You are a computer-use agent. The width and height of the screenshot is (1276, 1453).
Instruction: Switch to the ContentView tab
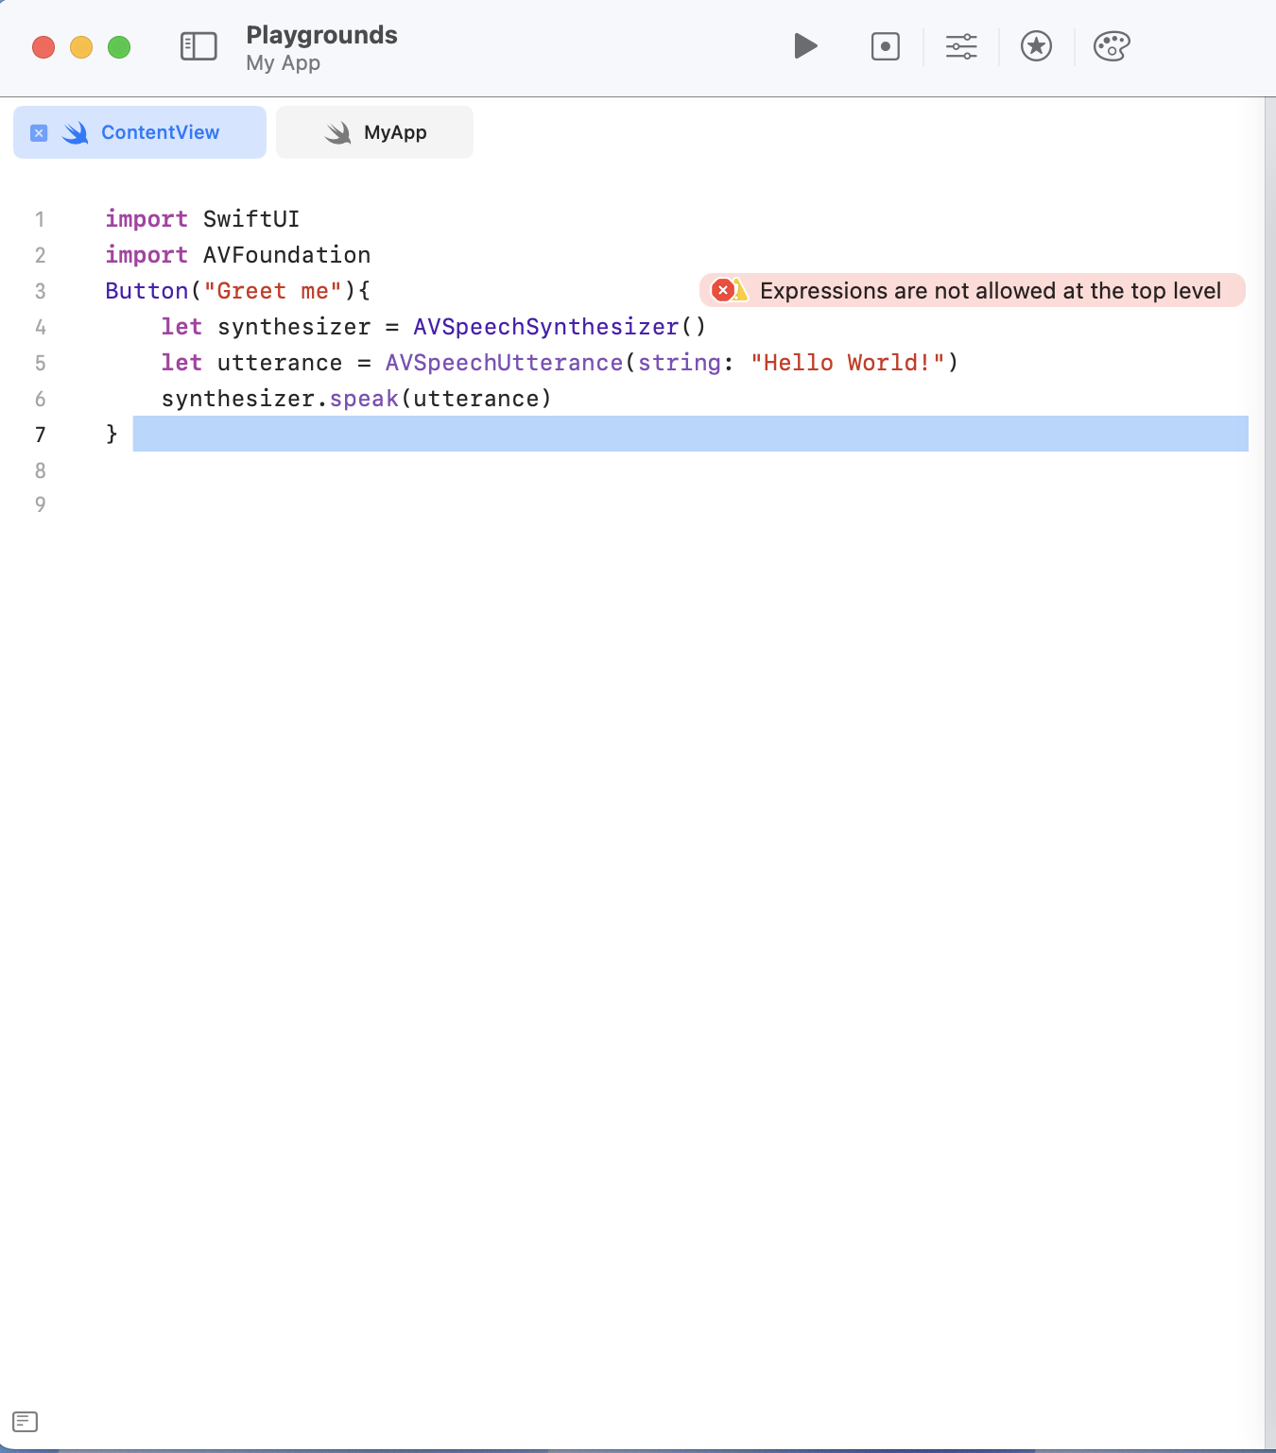(140, 132)
